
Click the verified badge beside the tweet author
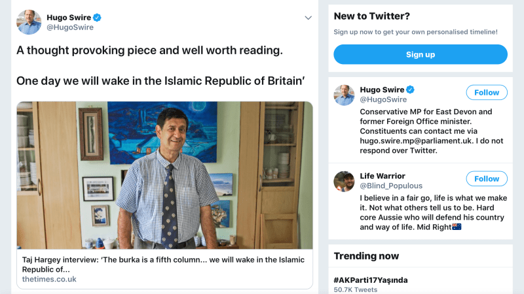(97, 17)
